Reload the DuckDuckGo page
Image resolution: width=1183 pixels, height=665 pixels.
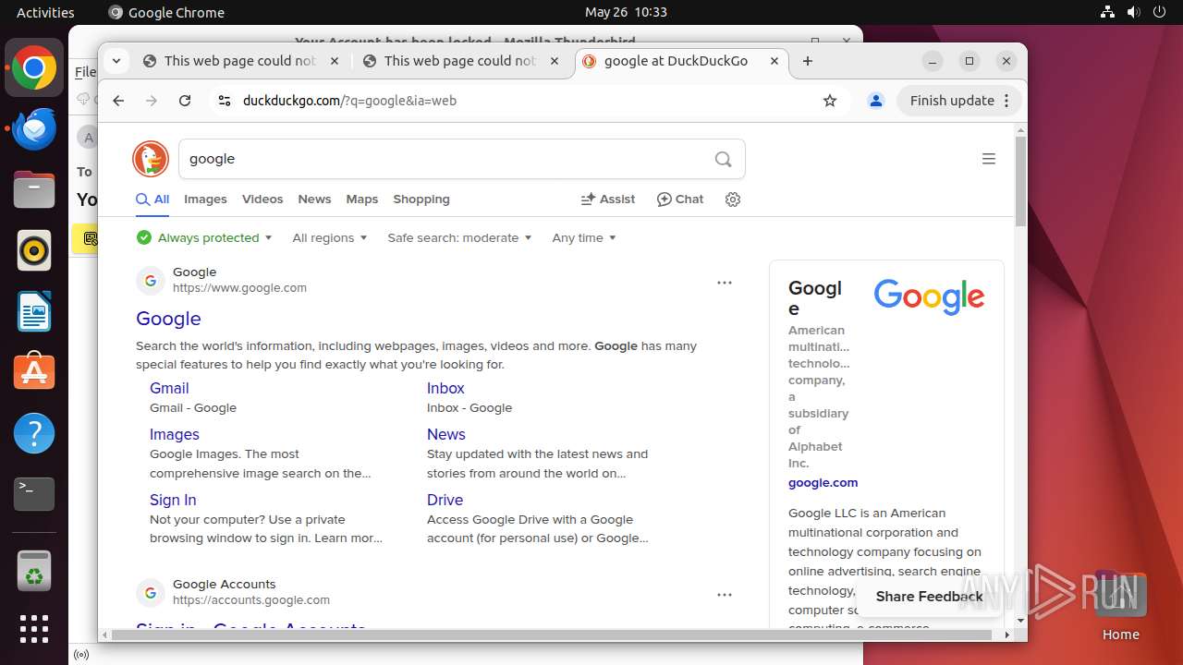click(x=185, y=101)
